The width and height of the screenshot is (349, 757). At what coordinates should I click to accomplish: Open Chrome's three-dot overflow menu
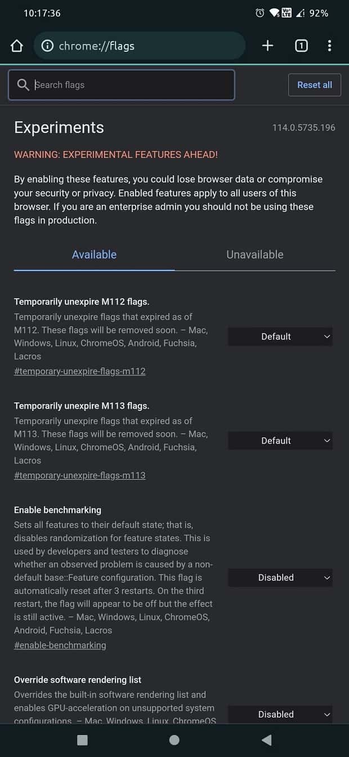tap(329, 46)
